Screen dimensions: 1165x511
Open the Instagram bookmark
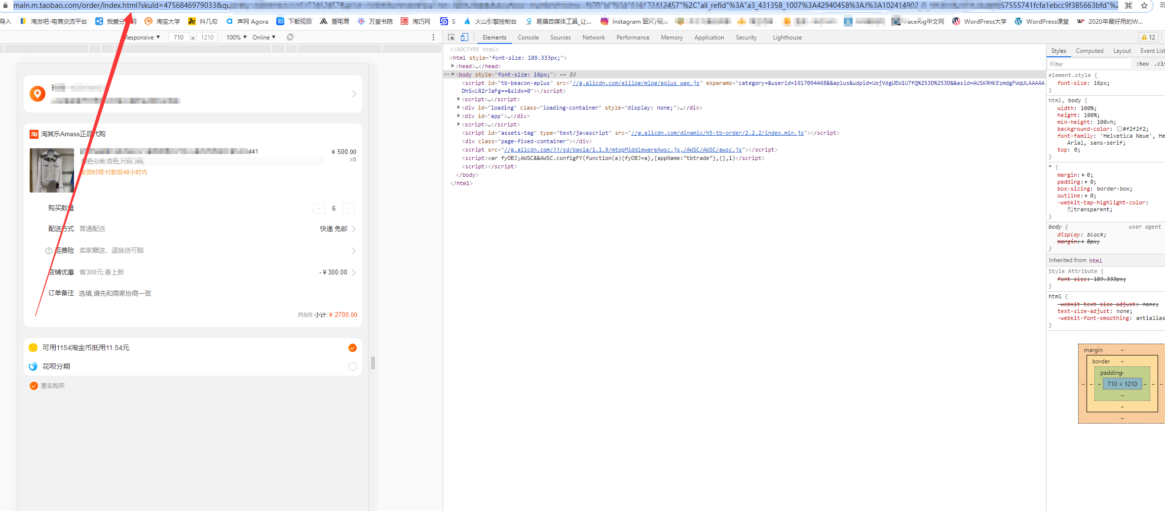tap(634, 22)
